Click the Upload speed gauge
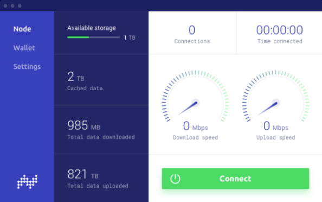This screenshot has width=322, height=202. pyautogui.click(x=275, y=96)
